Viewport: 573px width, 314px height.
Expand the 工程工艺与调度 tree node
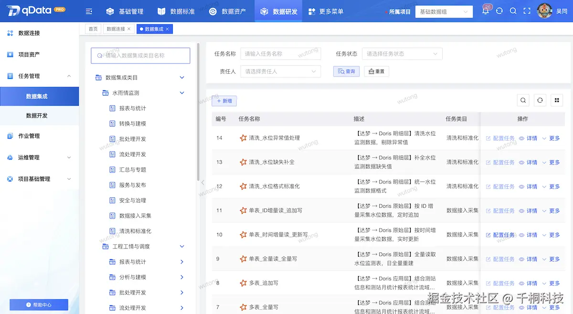pos(181,246)
